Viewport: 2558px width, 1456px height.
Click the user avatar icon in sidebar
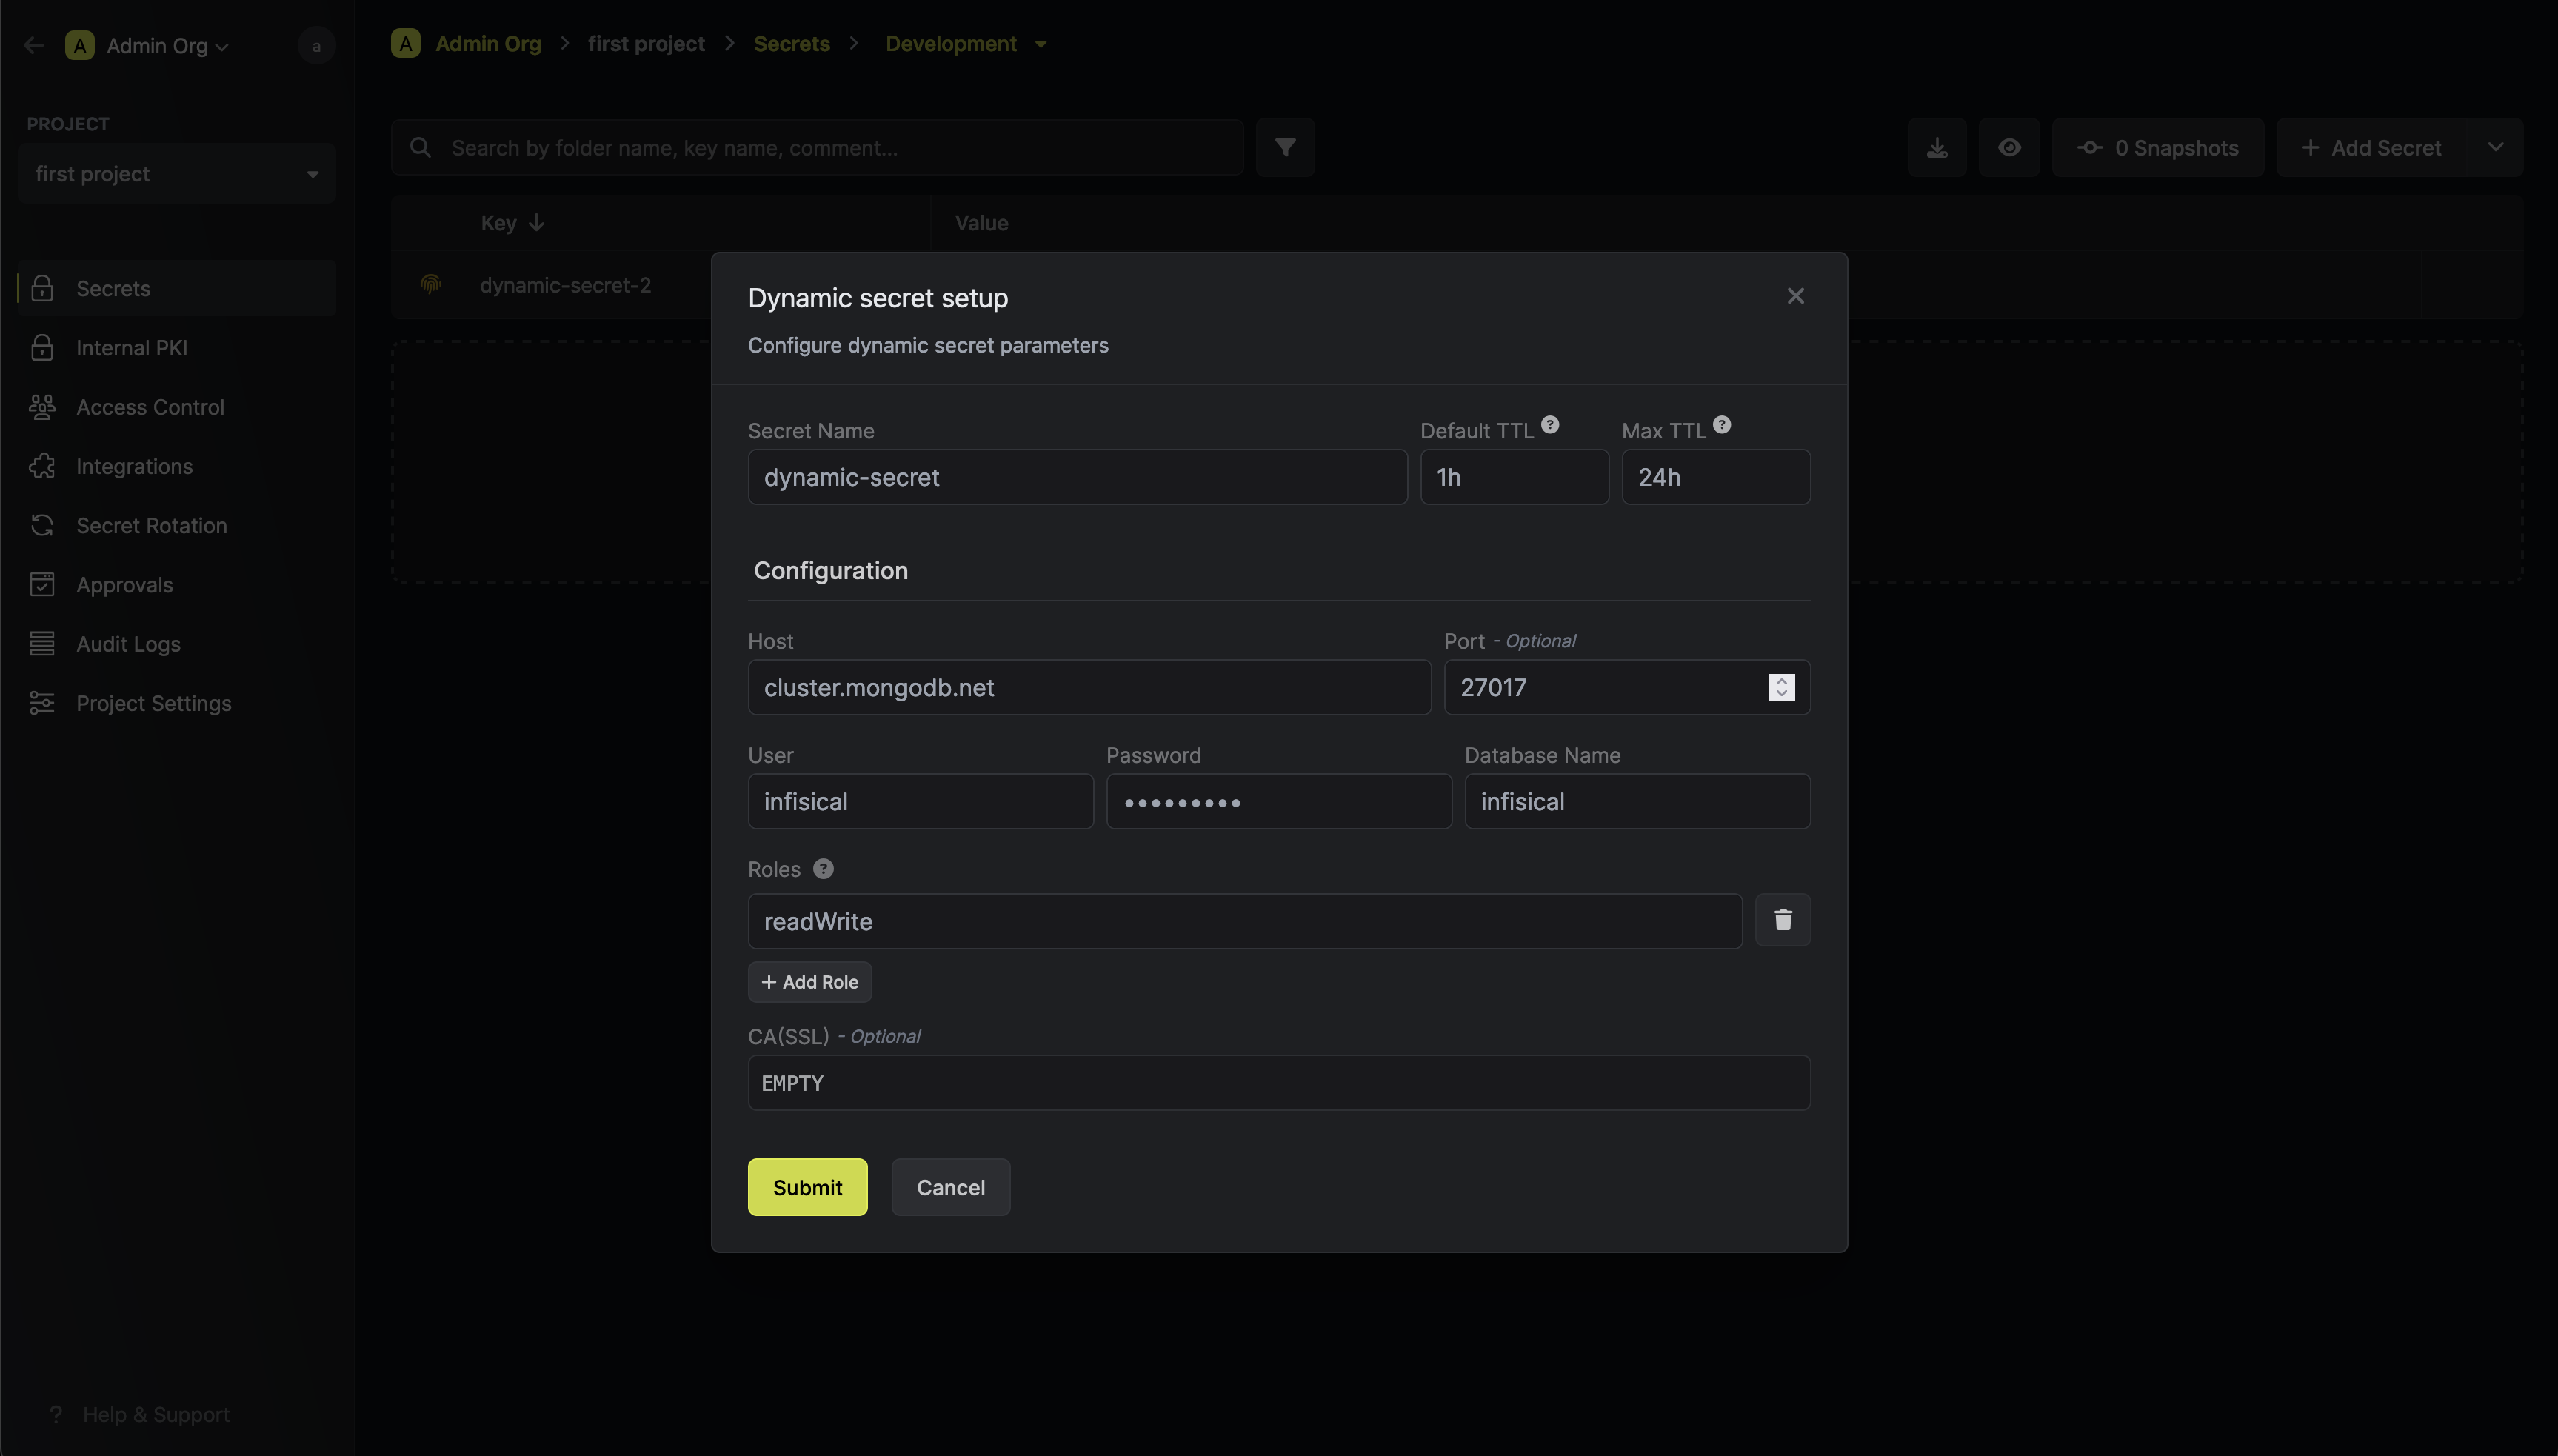[316, 45]
